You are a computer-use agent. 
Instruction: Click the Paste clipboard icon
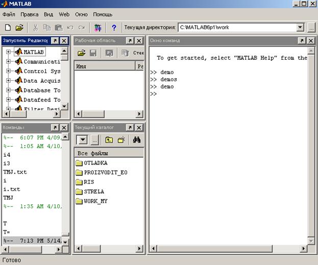click(59, 28)
